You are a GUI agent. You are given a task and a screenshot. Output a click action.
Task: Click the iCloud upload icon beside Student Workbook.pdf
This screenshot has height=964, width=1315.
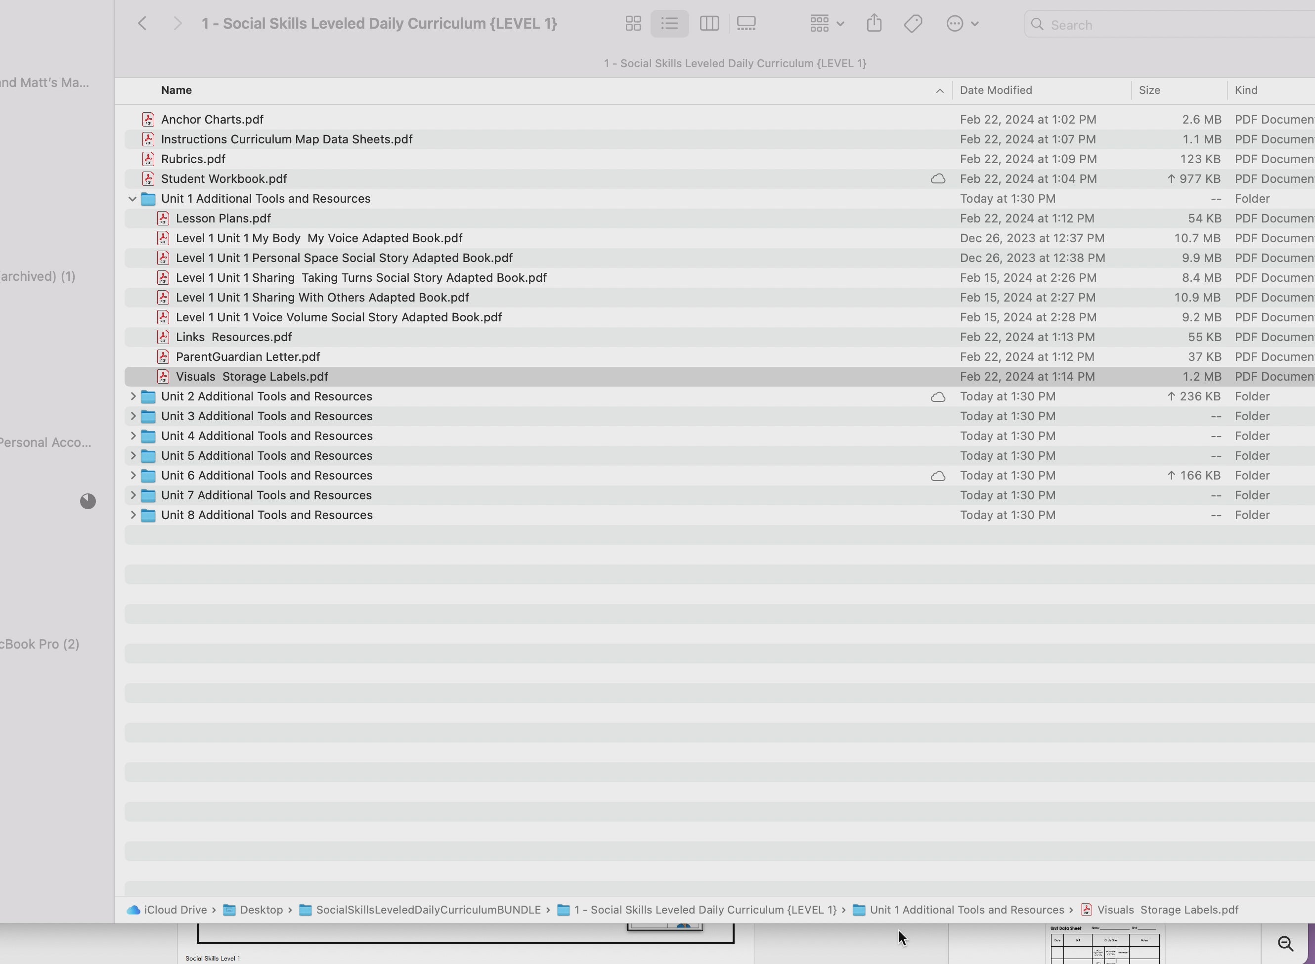(x=937, y=179)
